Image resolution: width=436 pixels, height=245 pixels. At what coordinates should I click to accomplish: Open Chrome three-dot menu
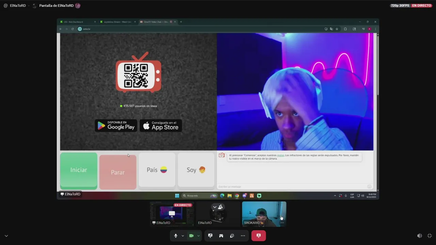click(x=375, y=29)
